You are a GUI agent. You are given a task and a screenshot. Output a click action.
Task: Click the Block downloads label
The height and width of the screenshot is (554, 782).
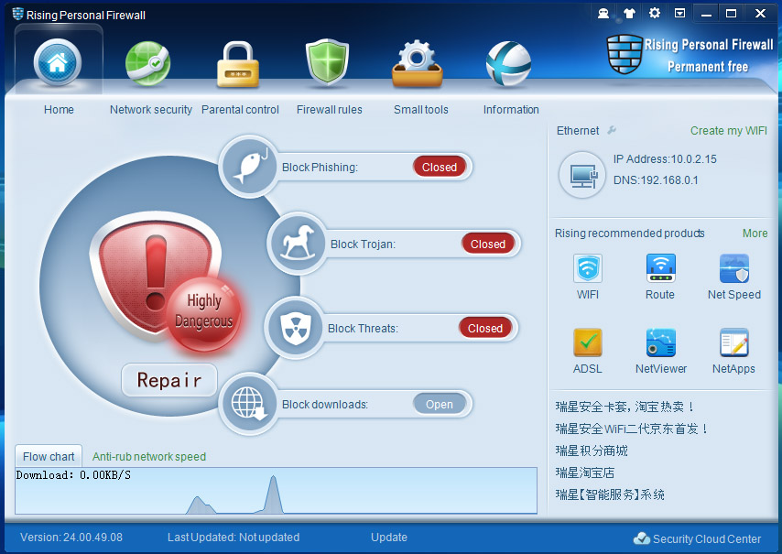(325, 405)
